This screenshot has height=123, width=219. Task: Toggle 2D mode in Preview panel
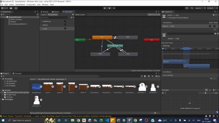pyautogui.click(x=206, y=90)
